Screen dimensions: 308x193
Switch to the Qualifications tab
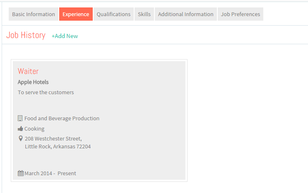pos(113,14)
